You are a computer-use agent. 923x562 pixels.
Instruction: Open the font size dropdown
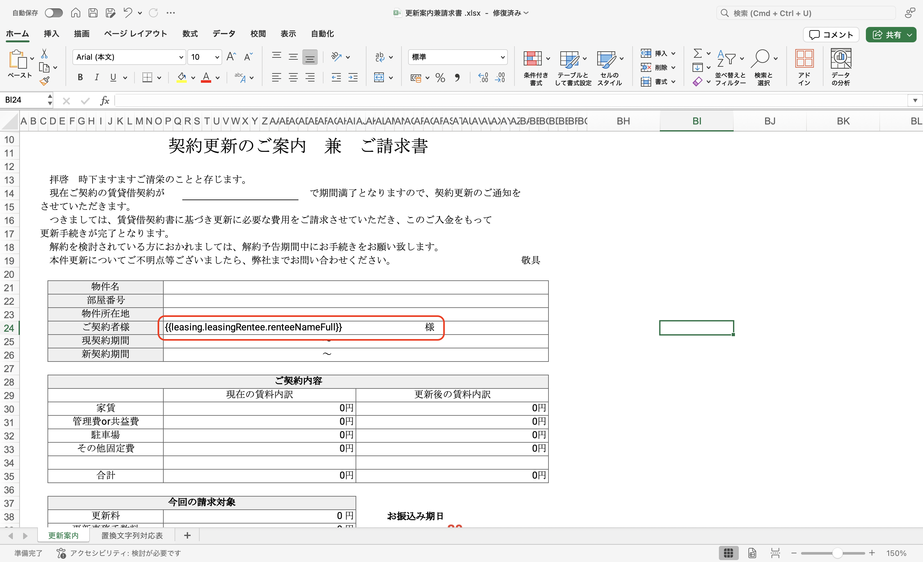point(217,57)
